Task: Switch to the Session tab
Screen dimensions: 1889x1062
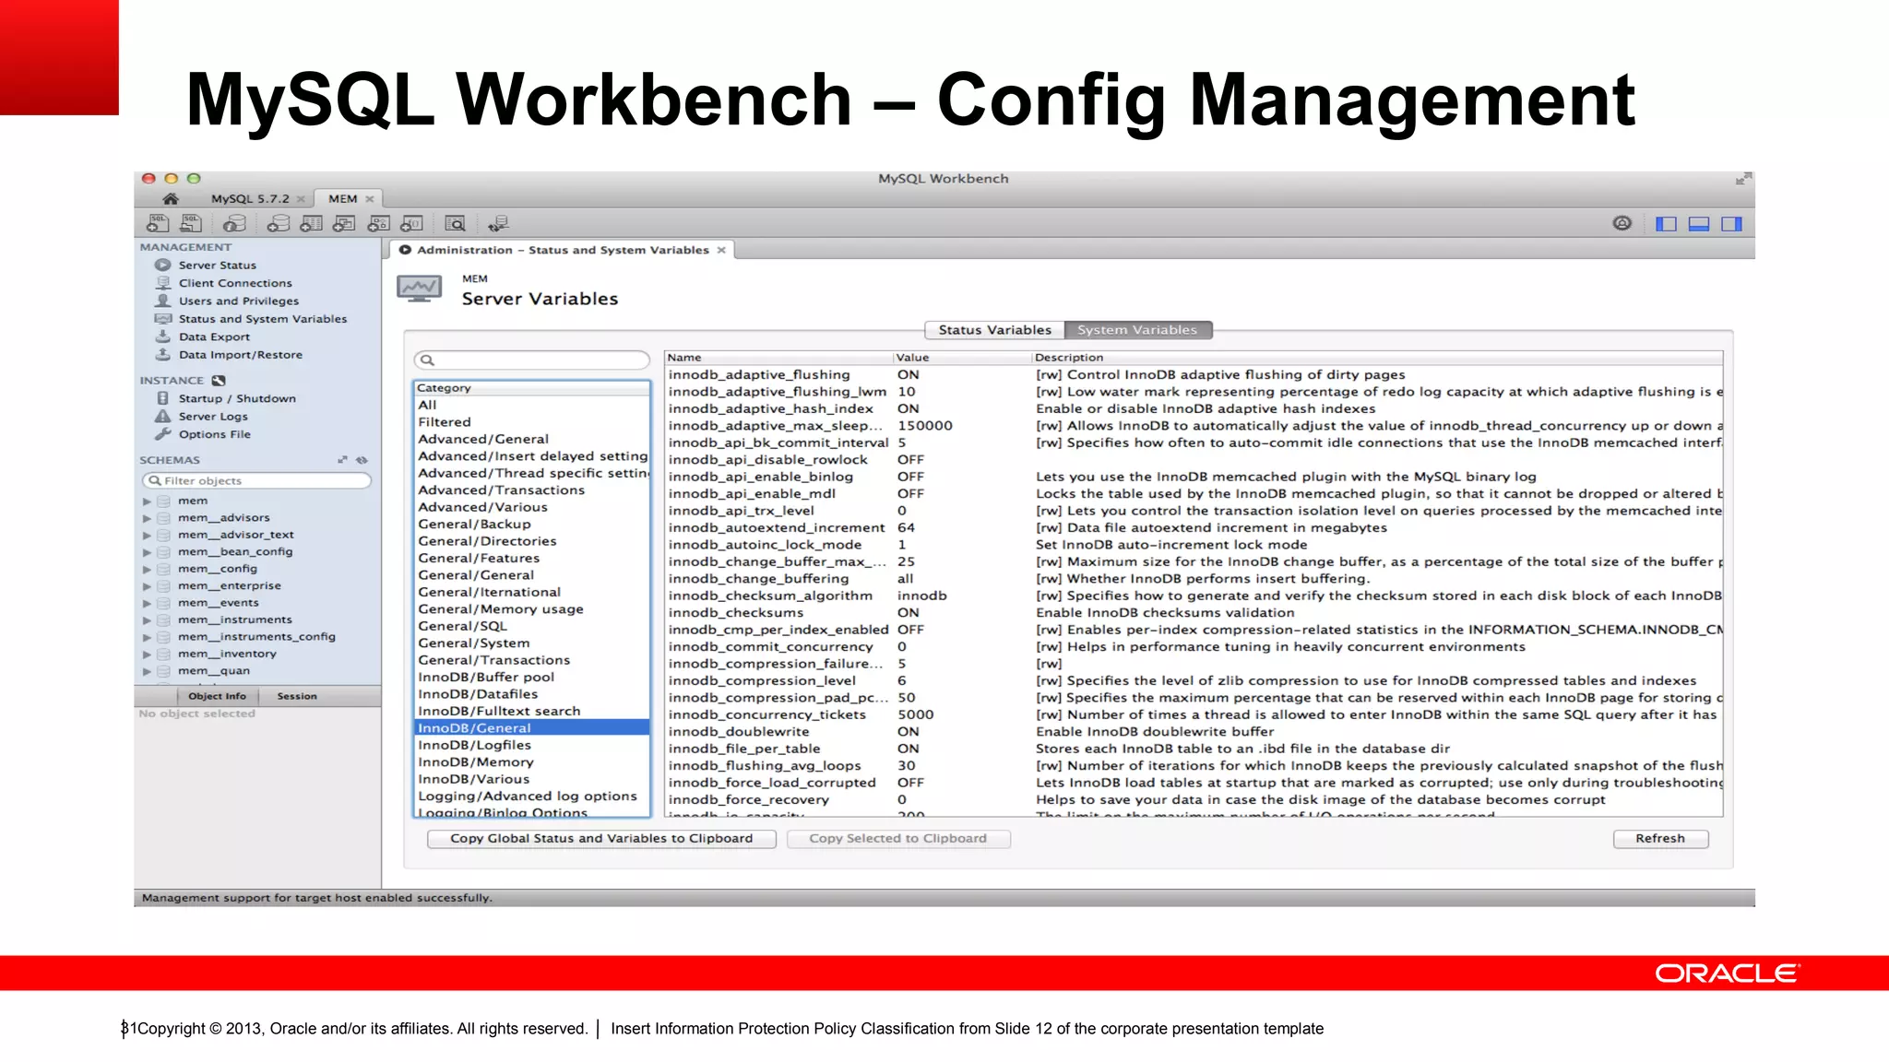Action: pos(297,696)
